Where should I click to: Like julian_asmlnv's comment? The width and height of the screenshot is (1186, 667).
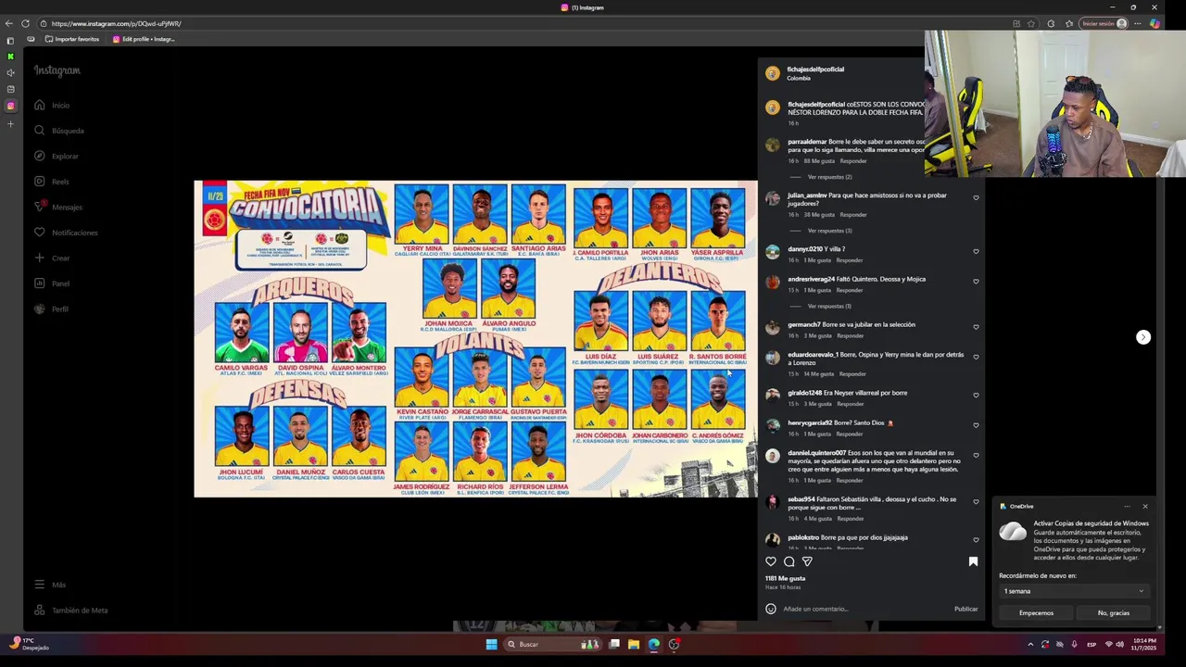tap(976, 197)
